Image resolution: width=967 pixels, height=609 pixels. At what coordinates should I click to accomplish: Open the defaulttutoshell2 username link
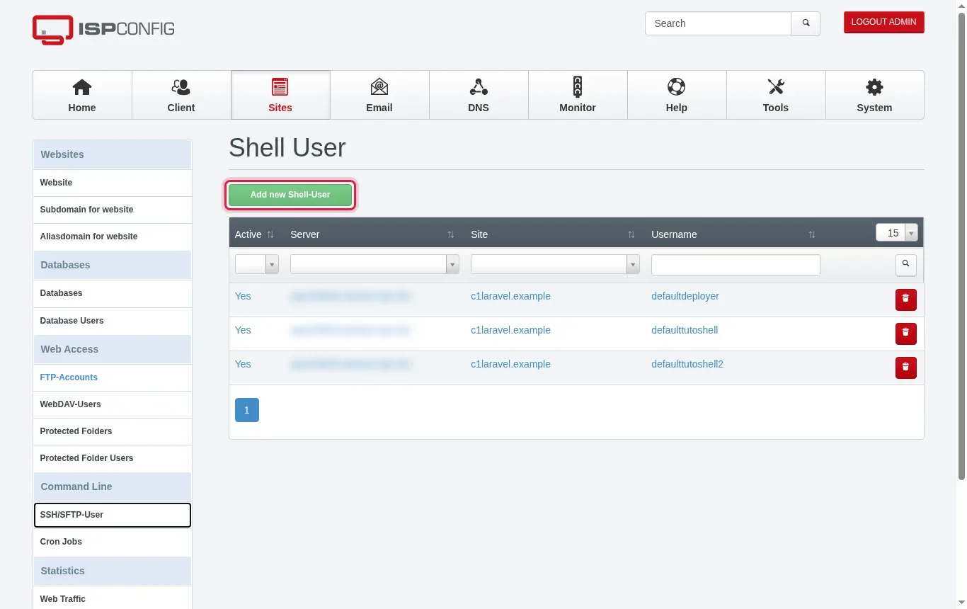point(687,364)
